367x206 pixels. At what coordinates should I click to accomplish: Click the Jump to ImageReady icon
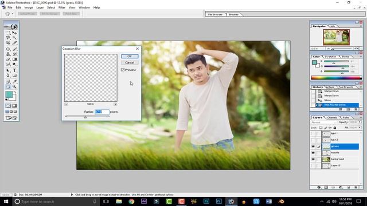[11, 118]
